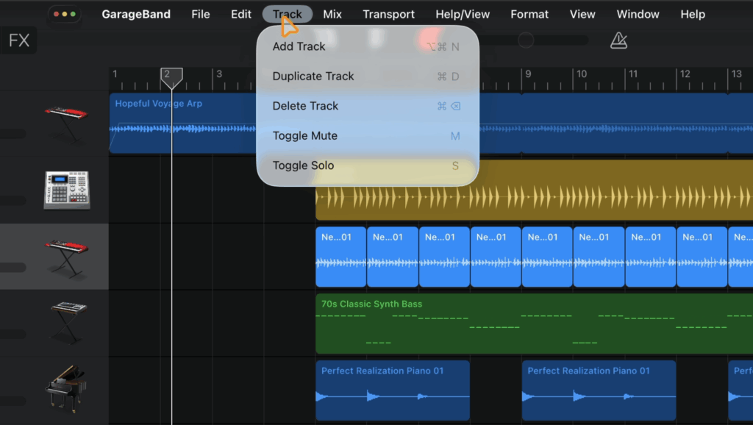Select the synth bass keyboard track icon
The height and width of the screenshot is (425, 753).
tap(68, 322)
